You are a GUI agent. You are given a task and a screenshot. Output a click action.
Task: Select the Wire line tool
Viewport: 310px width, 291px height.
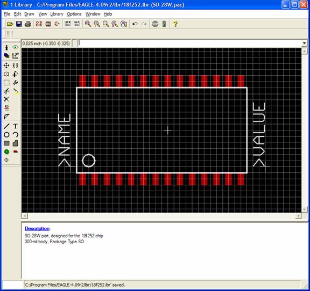coord(6,126)
